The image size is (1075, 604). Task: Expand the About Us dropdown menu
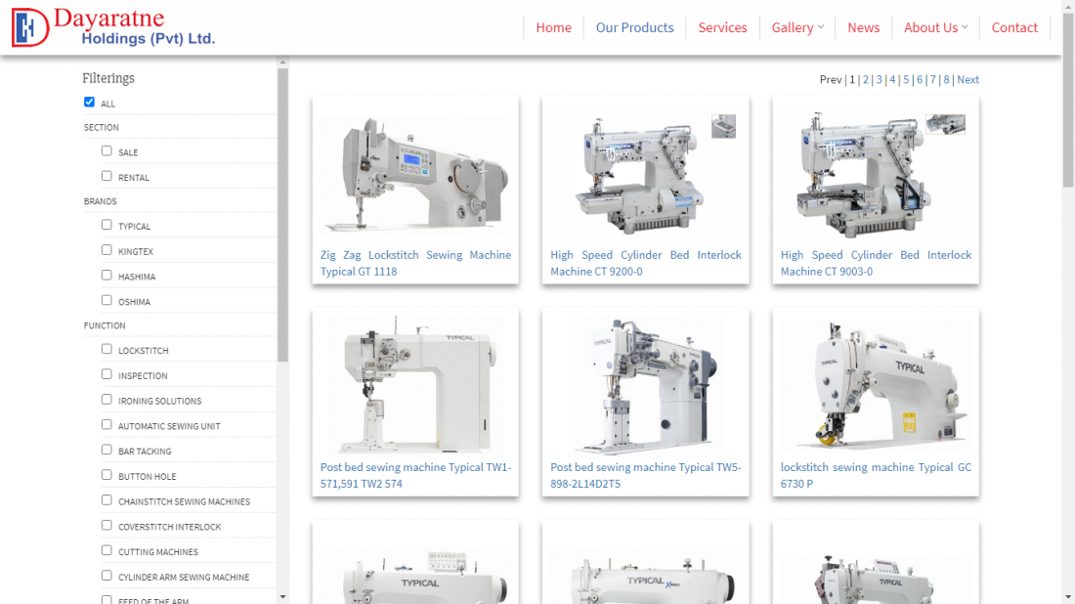pos(935,27)
